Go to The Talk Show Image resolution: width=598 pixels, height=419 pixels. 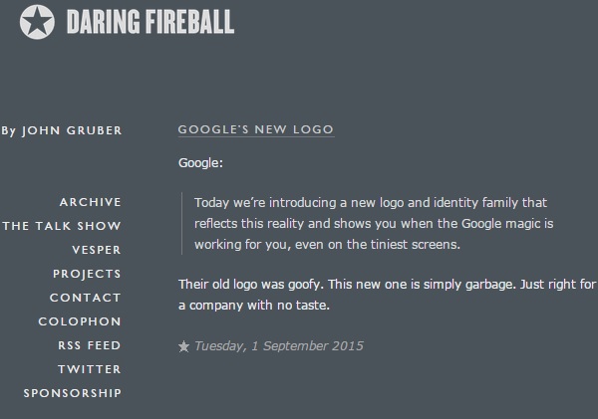point(62,226)
